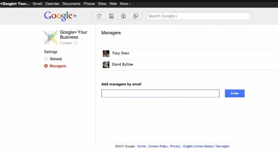Open Calendar from the top bar
The image size is (278, 156).
(x=52, y=3)
